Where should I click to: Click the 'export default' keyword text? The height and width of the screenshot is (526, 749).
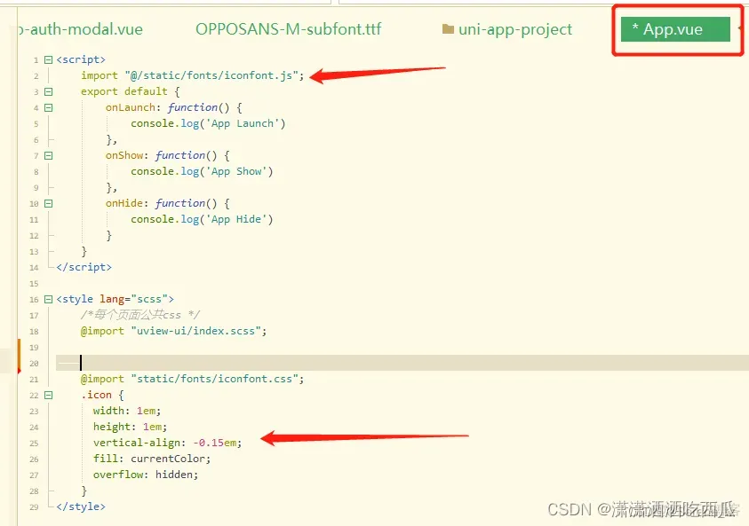(x=124, y=91)
